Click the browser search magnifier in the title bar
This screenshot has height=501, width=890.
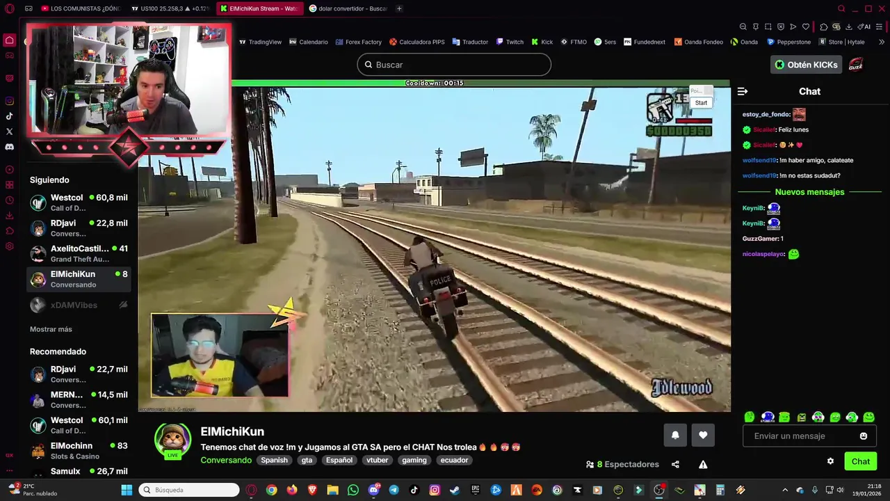841,8
